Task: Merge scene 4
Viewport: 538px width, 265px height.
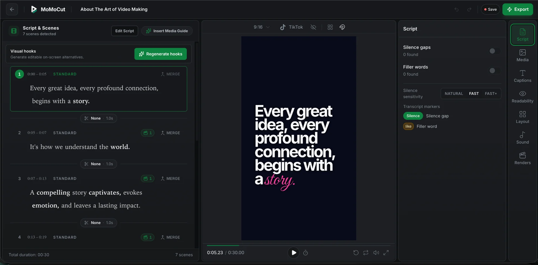Action: click(170, 237)
